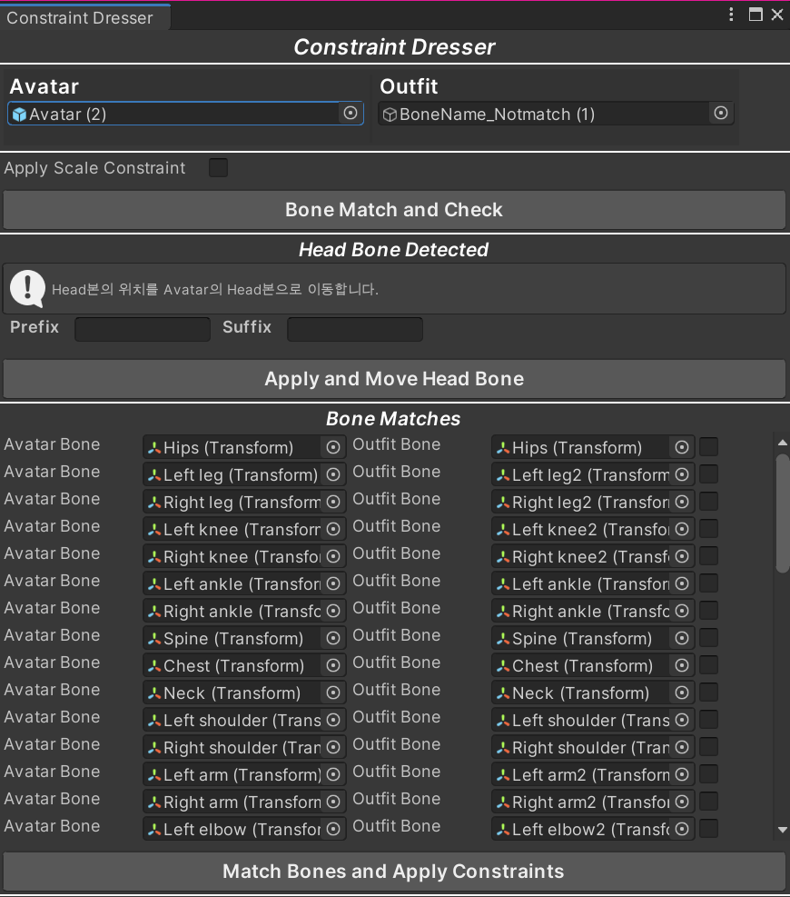Tick the checkbox on the outfit Neck row
Screen dimensions: 790x897
[x=709, y=693]
